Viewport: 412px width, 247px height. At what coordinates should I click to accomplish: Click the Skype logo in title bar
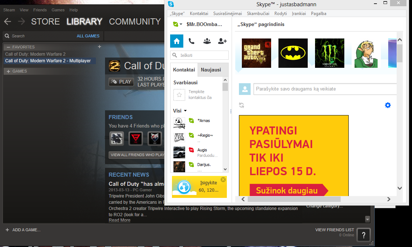171,4
